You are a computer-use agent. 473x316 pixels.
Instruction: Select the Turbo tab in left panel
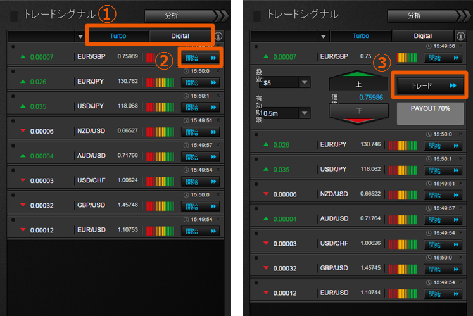118,36
